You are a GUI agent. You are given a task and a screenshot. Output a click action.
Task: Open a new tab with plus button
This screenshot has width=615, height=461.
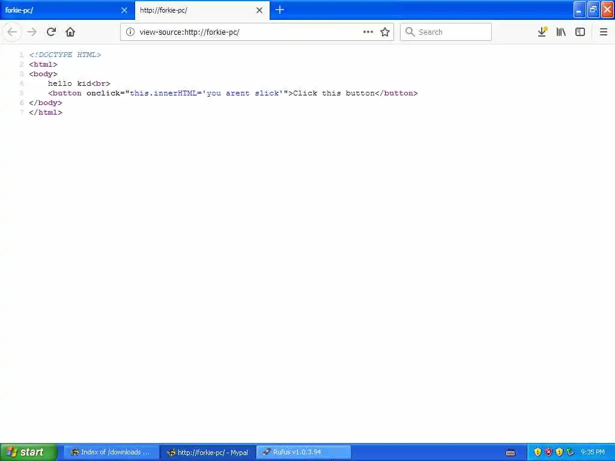tap(280, 10)
